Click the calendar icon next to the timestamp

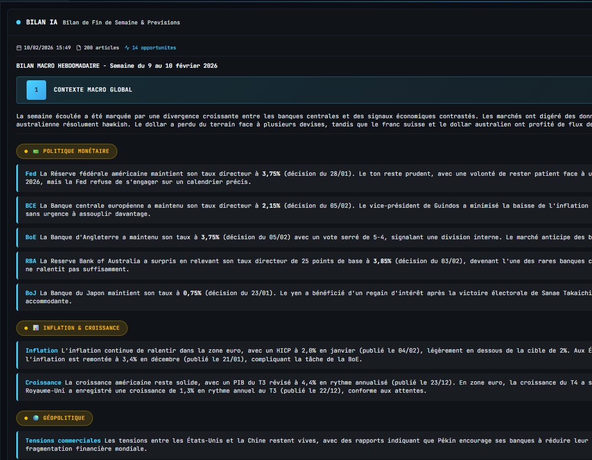(x=20, y=47)
